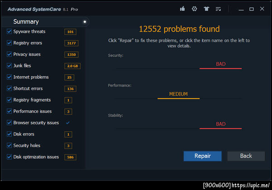Open Security holes item
The width and height of the screenshot is (272, 190).
pos(27,146)
